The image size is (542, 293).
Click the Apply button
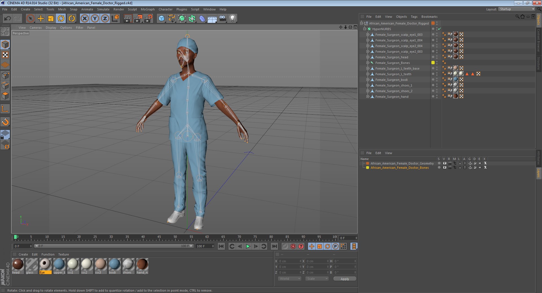pyautogui.click(x=345, y=279)
